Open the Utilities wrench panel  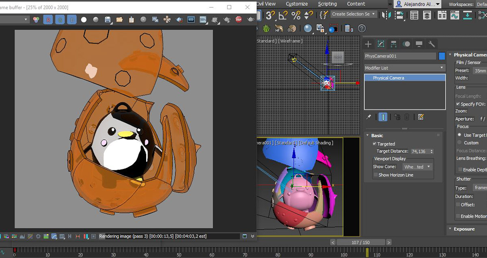(x=432, y=44)
